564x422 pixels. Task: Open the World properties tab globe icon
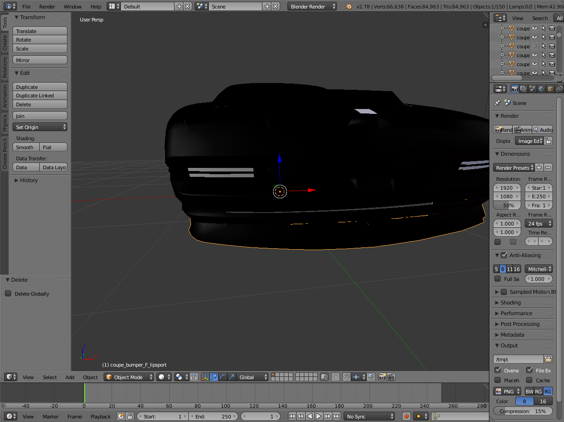tap(541, 89)
